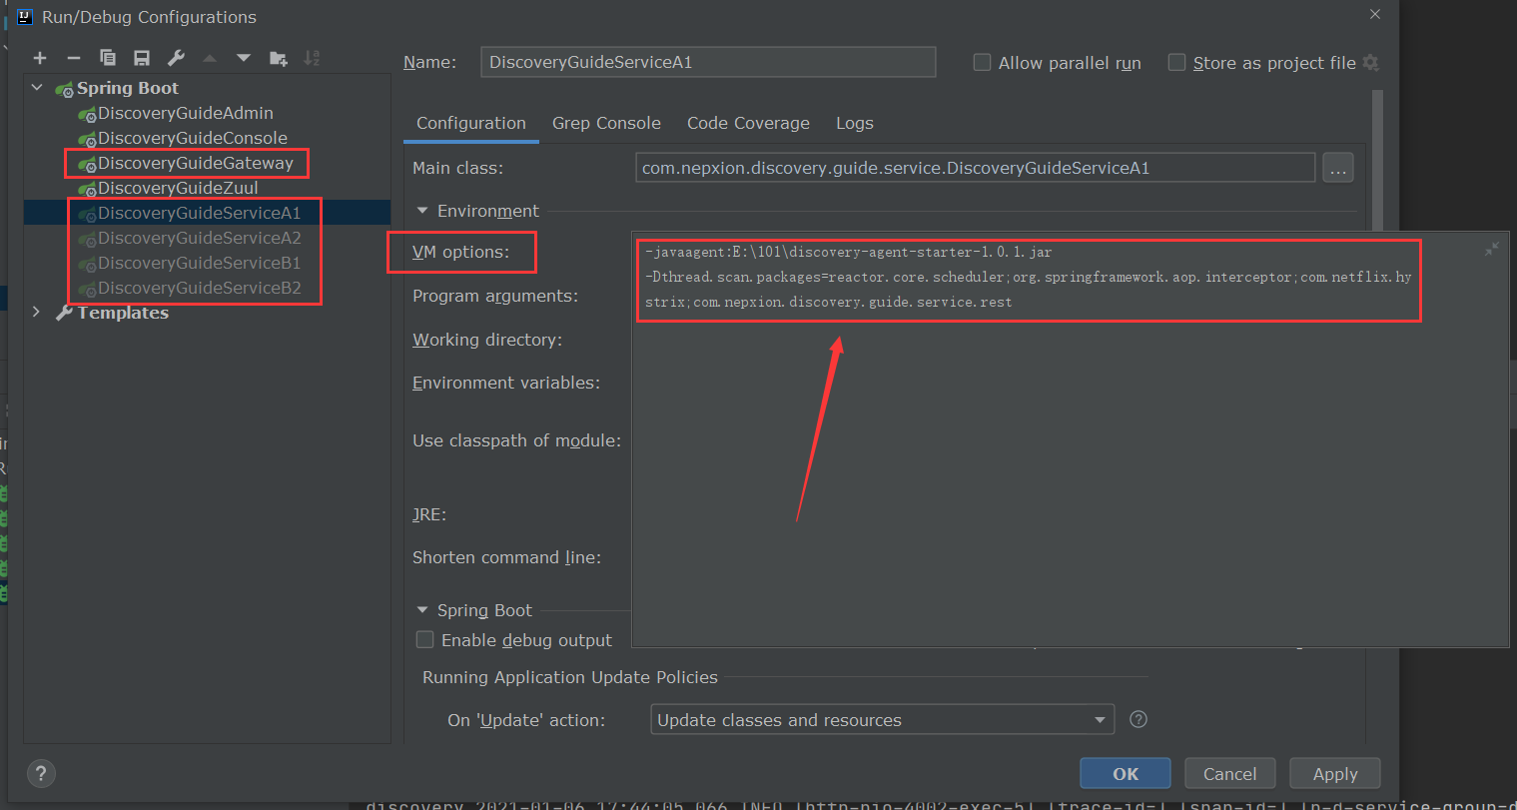Copy the DiscoveryGuideServiceA1 configuration

[108, 58]
